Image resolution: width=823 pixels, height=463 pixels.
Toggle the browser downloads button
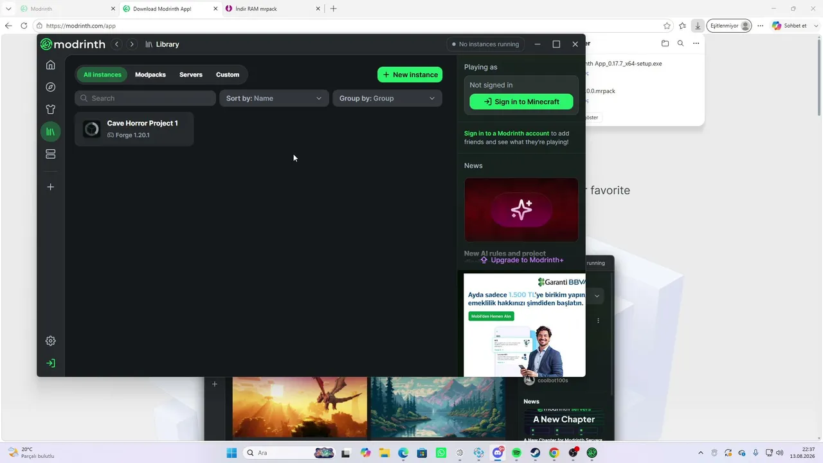pos(698,26)
